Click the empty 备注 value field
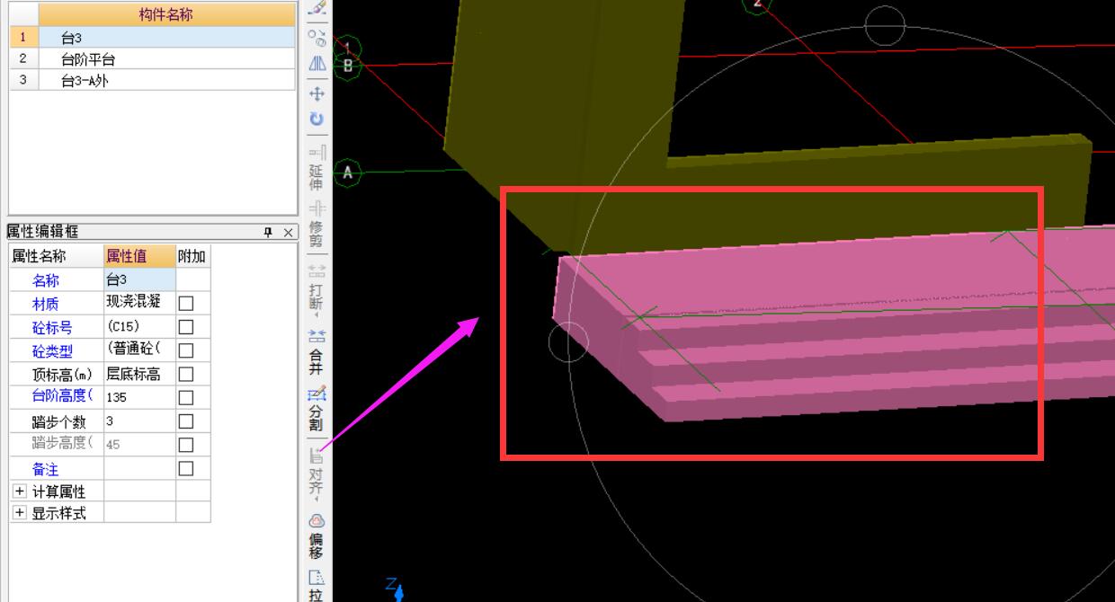 click(139, 467)
